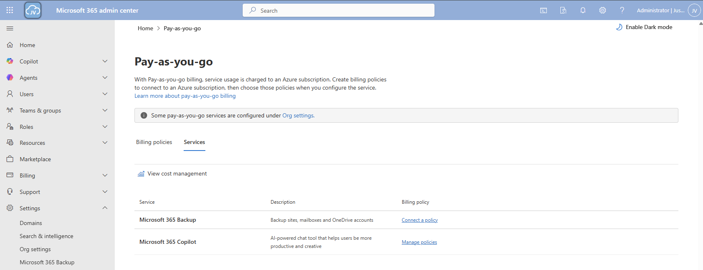Expand the Users nav section
Screen dimensions: 703x270
tap(105, 94)
